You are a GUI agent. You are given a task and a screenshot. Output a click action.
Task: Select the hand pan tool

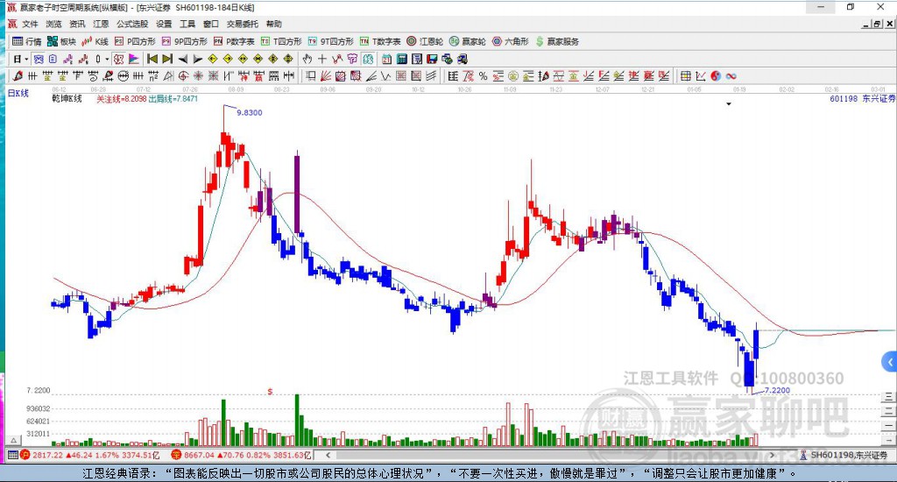coord(307,59)
